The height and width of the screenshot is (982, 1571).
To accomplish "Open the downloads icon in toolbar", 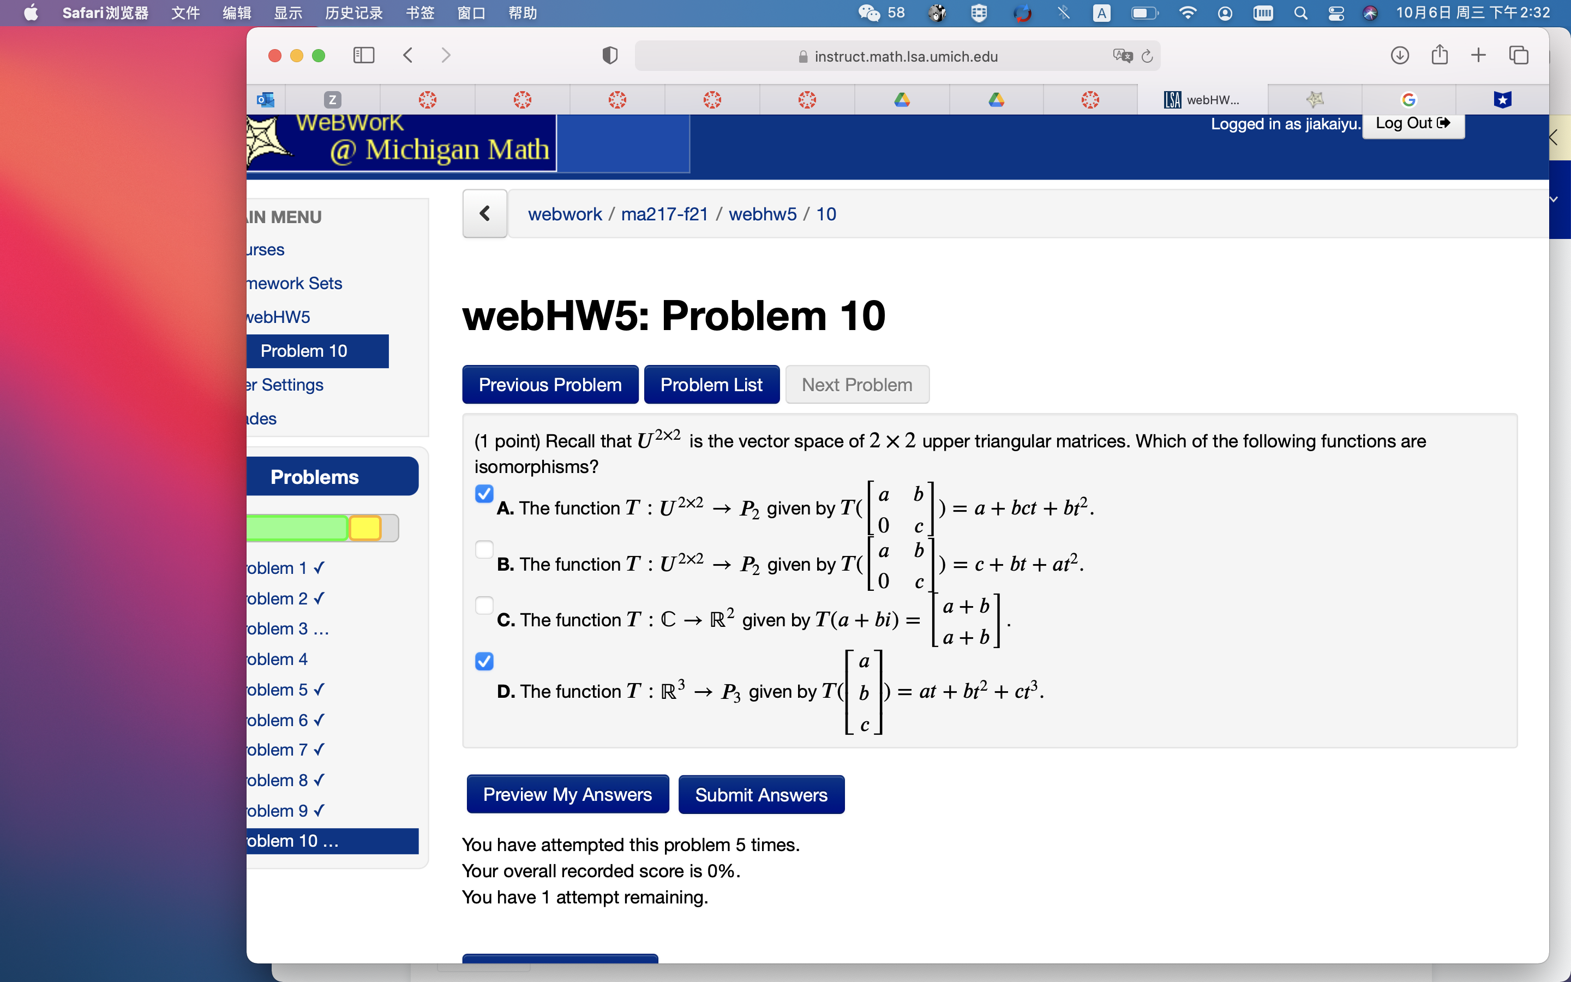I will [1400, 56].
